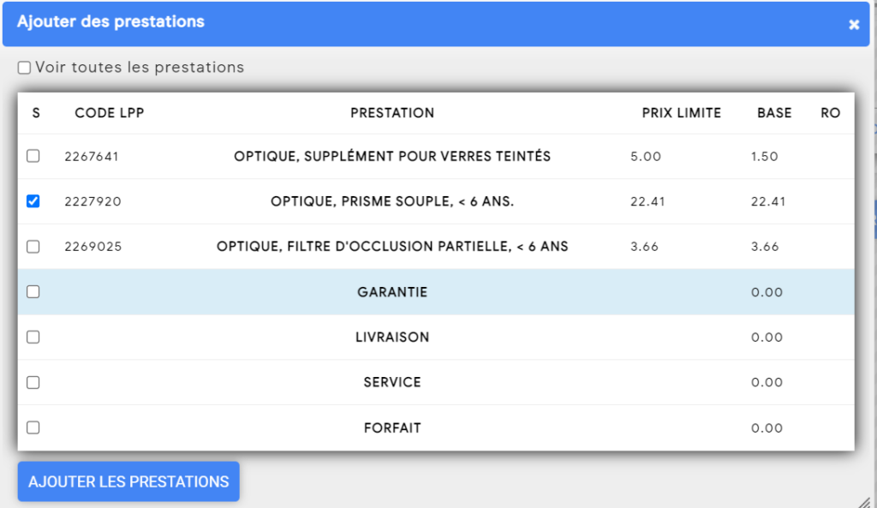Select the GARANTIE row label
Image resolution: width=877 pixels, height=508 pixels.
(392, 292)
